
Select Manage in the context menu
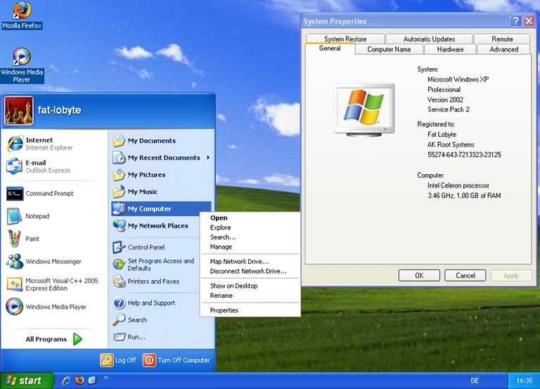(221, 247)
